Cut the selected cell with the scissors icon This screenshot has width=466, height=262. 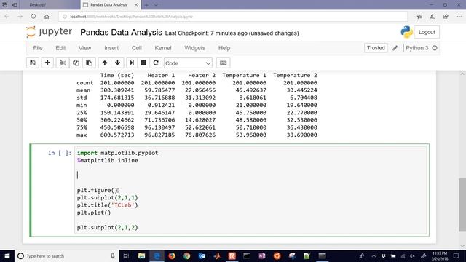(x=63, y=63)
